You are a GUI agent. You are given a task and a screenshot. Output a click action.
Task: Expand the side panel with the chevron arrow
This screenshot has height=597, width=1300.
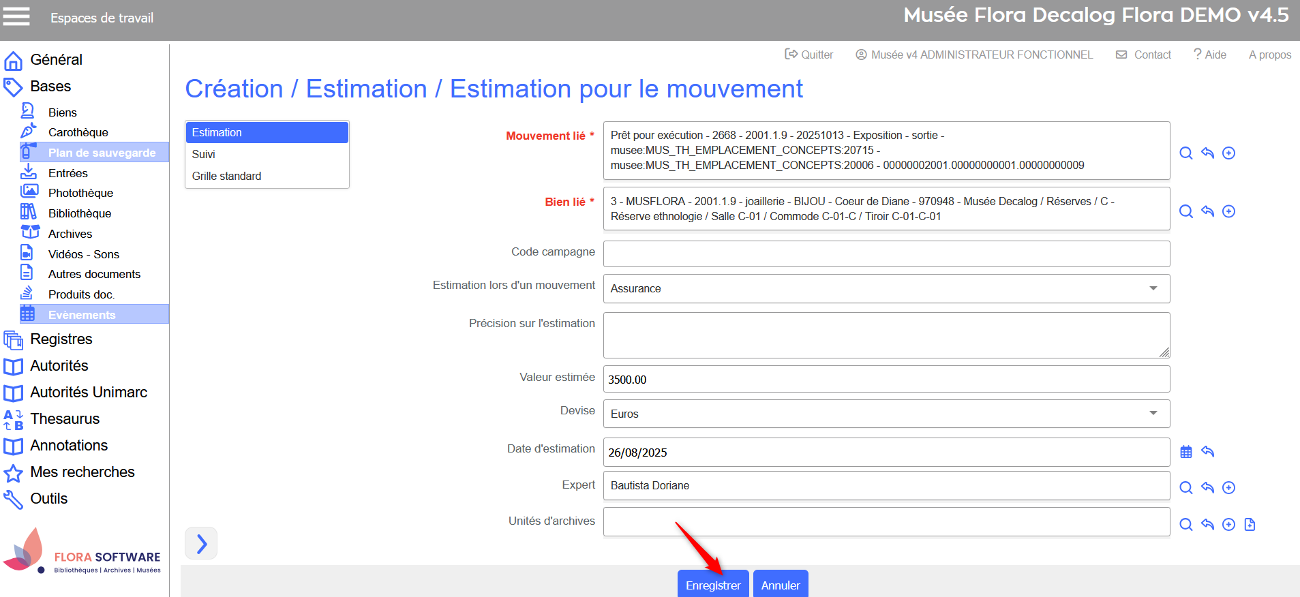pyautogui.click(x=201, y=543)
